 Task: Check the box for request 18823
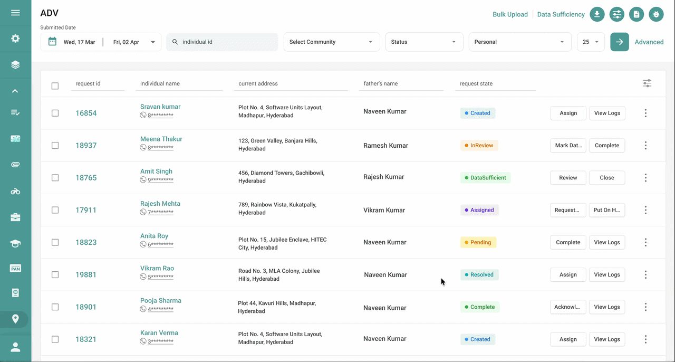[55, 242]
